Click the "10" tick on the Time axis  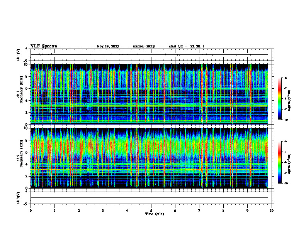point(272,211)
